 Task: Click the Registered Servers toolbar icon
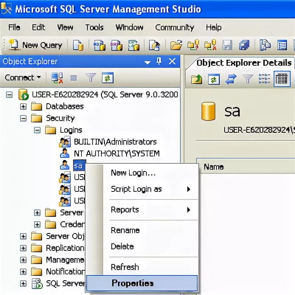265,45
